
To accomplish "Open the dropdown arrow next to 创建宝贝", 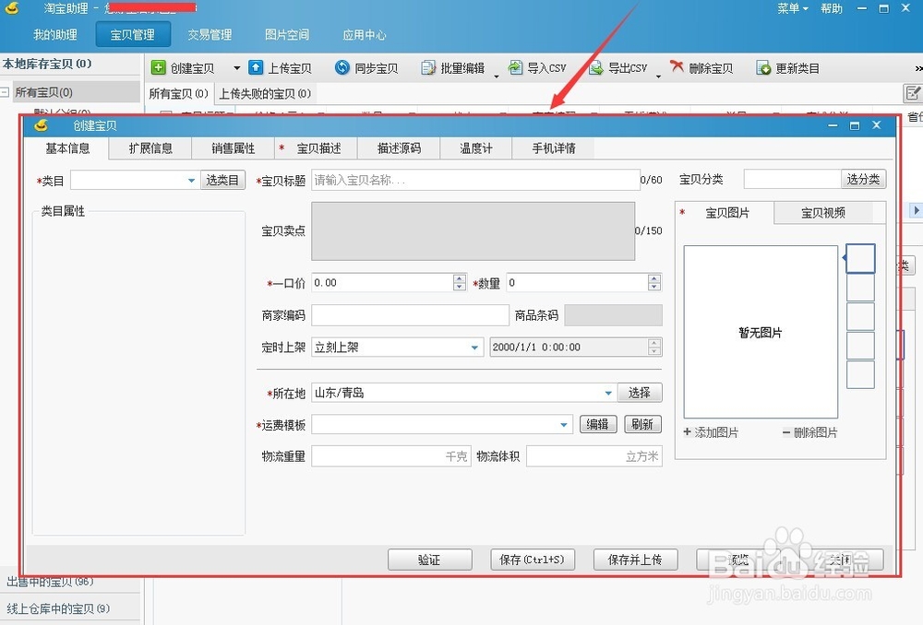I will click(236, 68).
